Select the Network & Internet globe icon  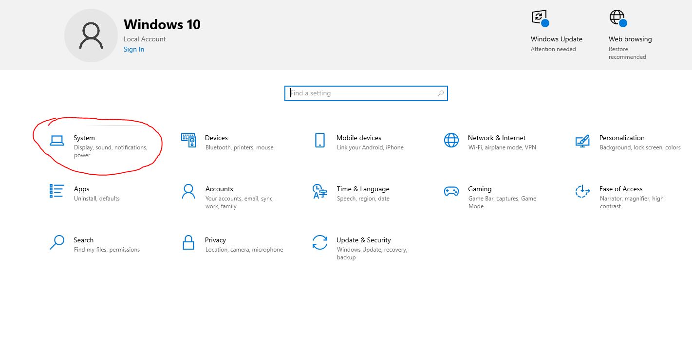point(451,140)
